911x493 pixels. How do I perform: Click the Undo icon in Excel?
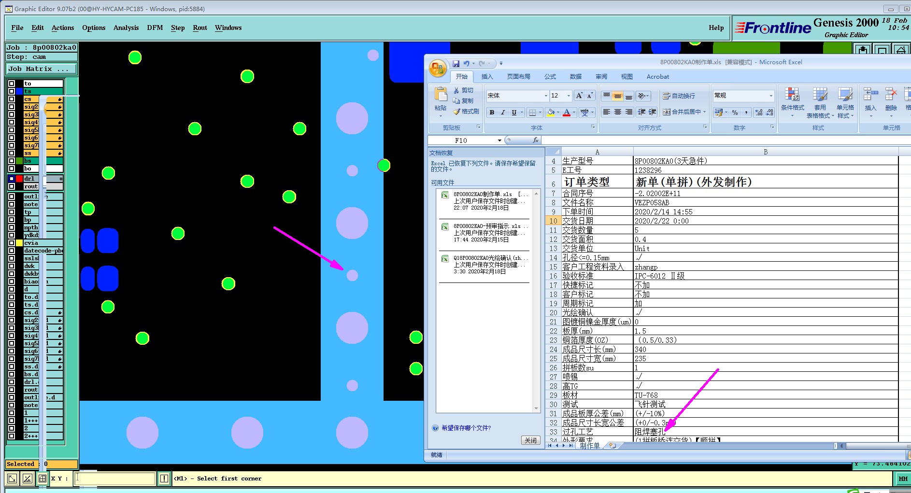[467, 63]
